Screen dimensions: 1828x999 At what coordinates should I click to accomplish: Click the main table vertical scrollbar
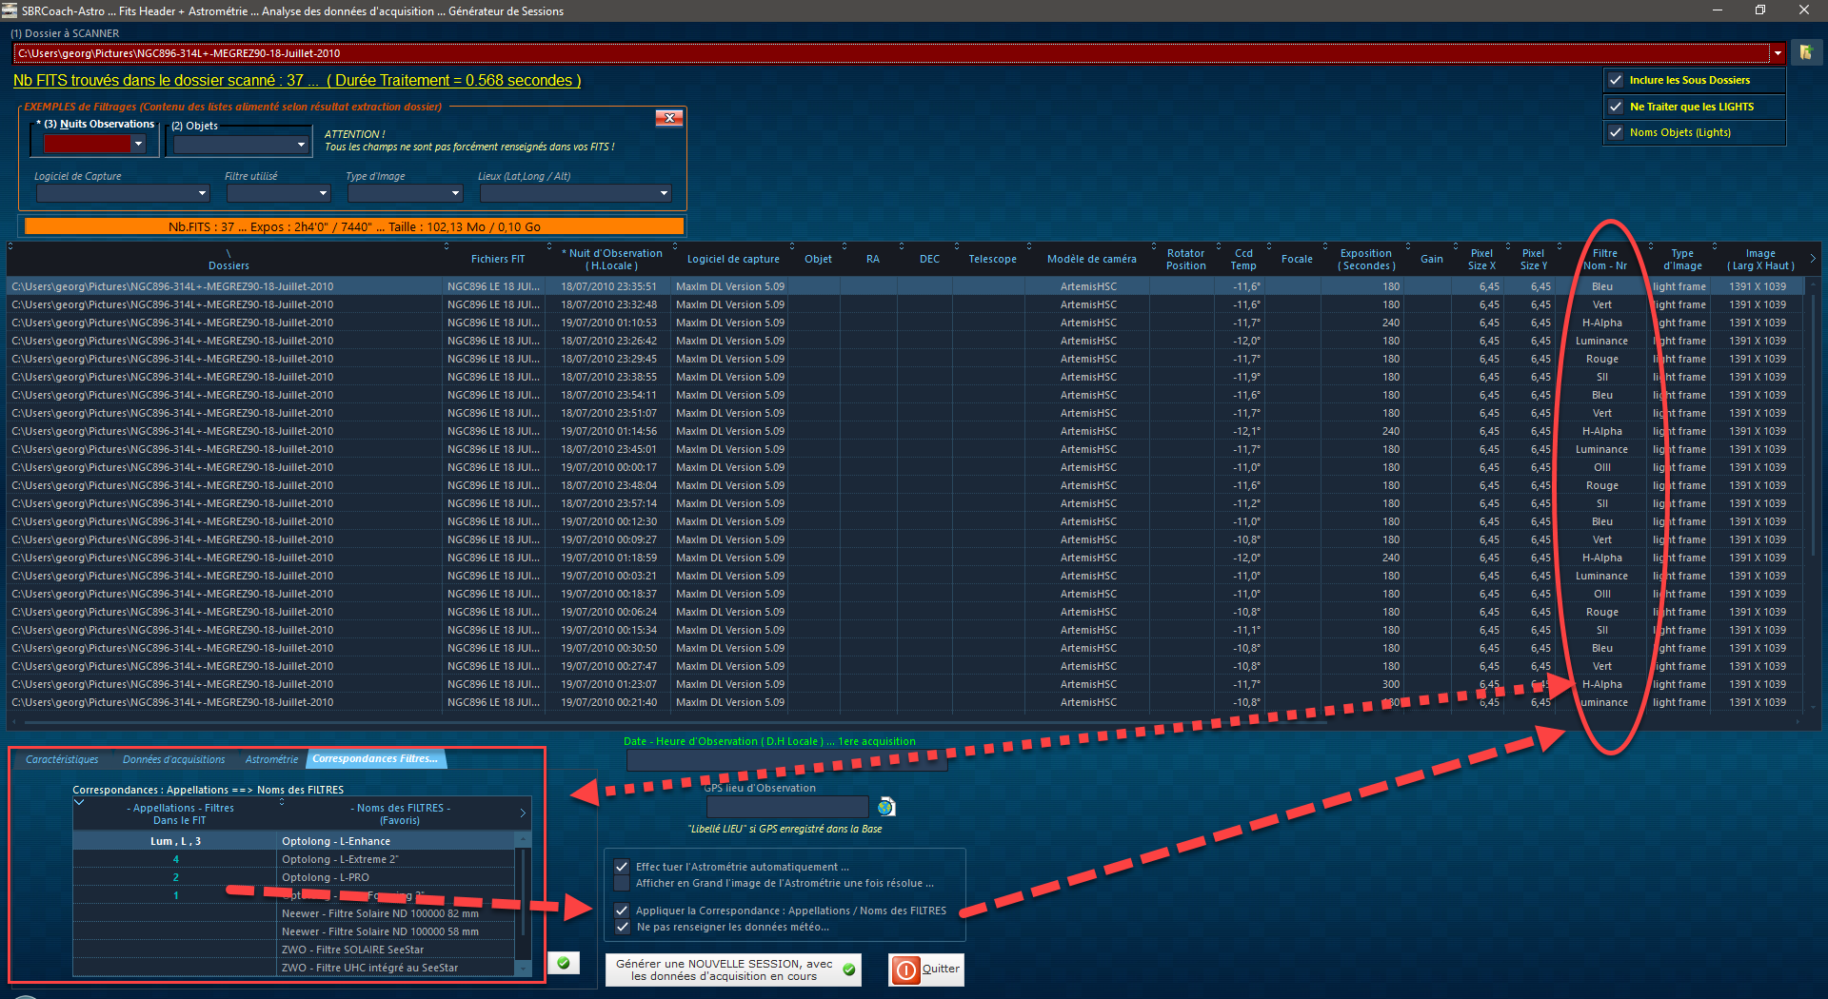point(1813,495)
